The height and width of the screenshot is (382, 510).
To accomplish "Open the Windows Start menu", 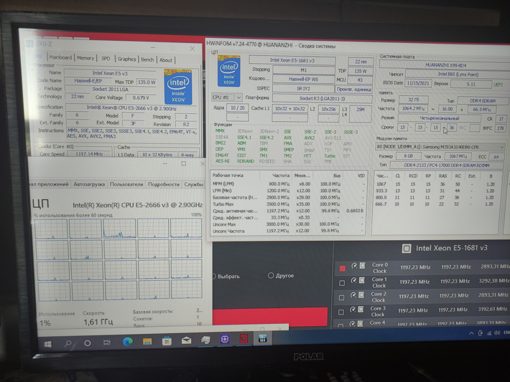I will (48, 343).
